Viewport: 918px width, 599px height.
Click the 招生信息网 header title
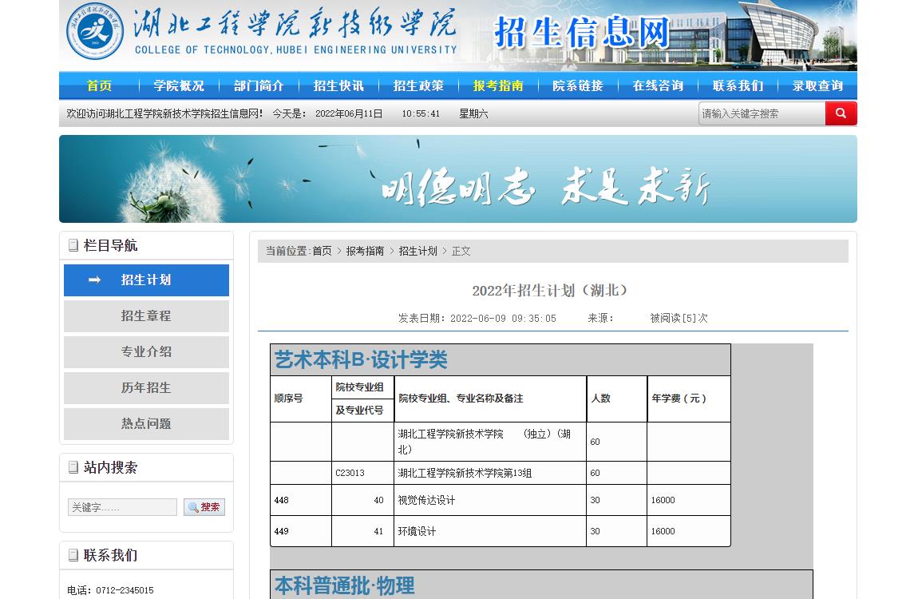[581, 32]
